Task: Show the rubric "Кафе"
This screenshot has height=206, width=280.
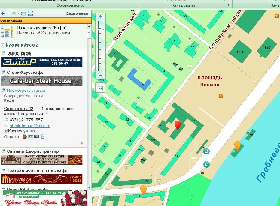Action: click(41, 28)
